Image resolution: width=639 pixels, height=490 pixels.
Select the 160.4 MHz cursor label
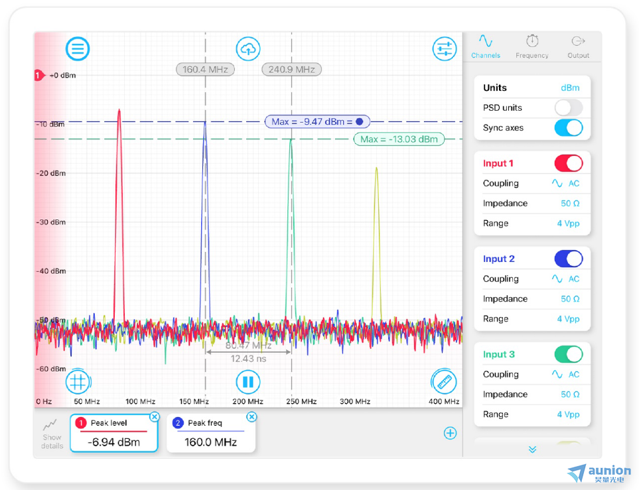point(205,69)
